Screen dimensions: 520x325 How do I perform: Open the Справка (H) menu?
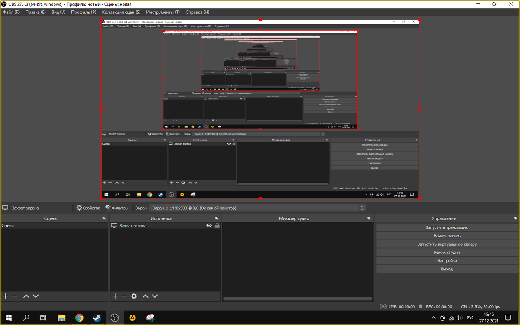click(197, 12)
